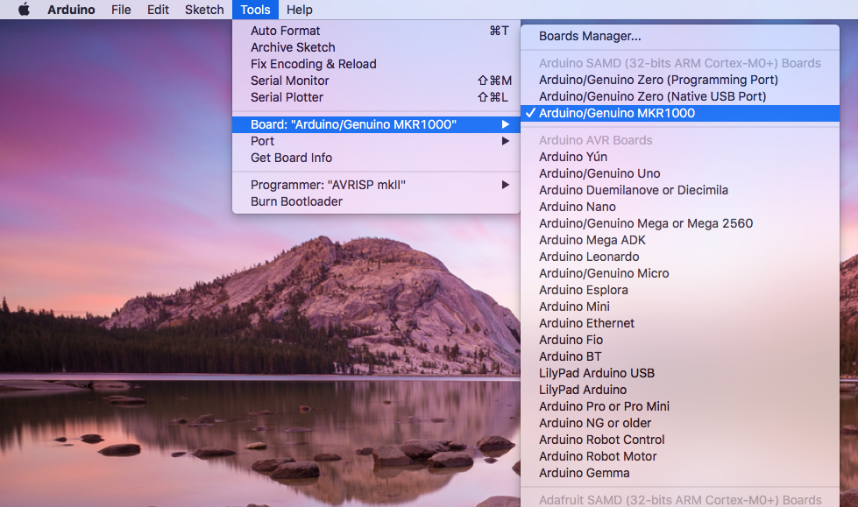Pick Arduino/Genuino Uno as the board
Screen dimensions: 858x507
[599, 173]
